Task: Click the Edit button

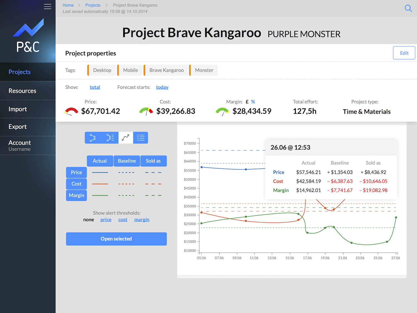Action: click(404, 53)
